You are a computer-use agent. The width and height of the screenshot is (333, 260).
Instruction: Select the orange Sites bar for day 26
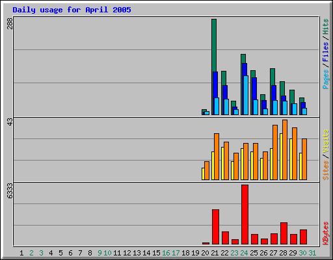pyautogui.click(x=265, y=166)
